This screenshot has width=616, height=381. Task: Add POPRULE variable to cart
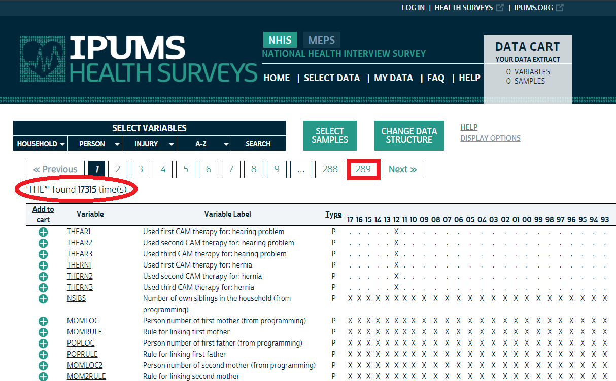pos(43,354)
